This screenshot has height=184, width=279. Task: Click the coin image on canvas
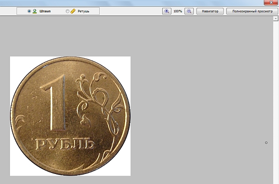click(x=70, y=116)
